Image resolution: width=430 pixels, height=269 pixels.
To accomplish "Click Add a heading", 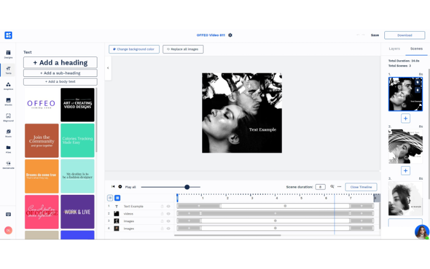I will click(60, 62).
